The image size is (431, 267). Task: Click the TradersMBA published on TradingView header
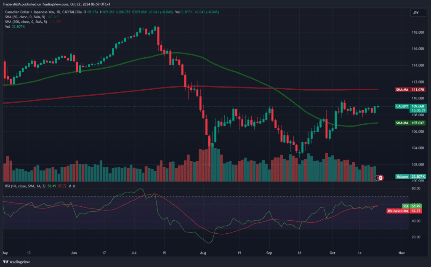pyautogui.click(x=63, y=4)
